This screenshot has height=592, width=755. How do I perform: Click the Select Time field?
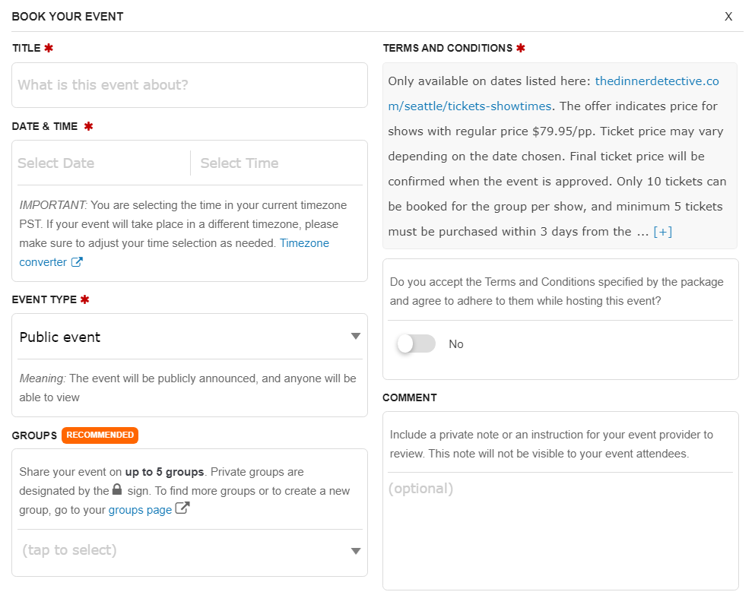point(278,163)
